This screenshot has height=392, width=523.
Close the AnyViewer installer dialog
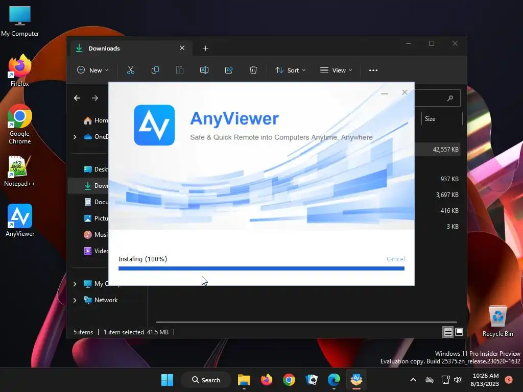pyautogui.click(x=405, y=92)
